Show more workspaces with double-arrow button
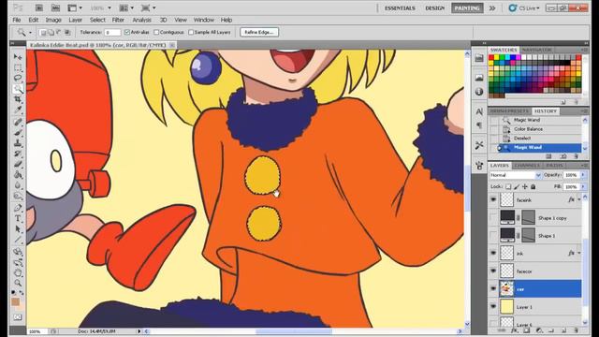The image size is (599, 337). tap(492, 8)
